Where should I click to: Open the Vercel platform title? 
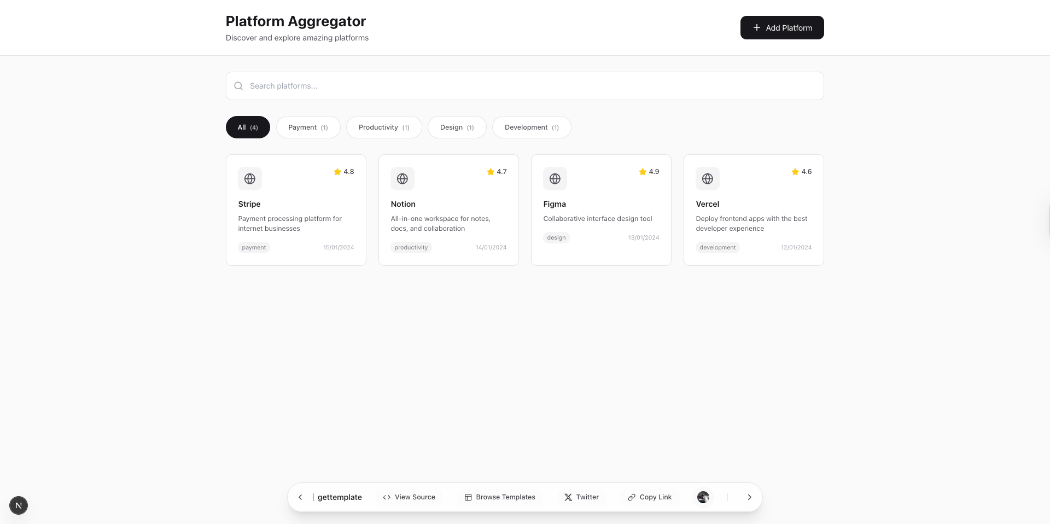pyautogui.click(x=708, y=204)
